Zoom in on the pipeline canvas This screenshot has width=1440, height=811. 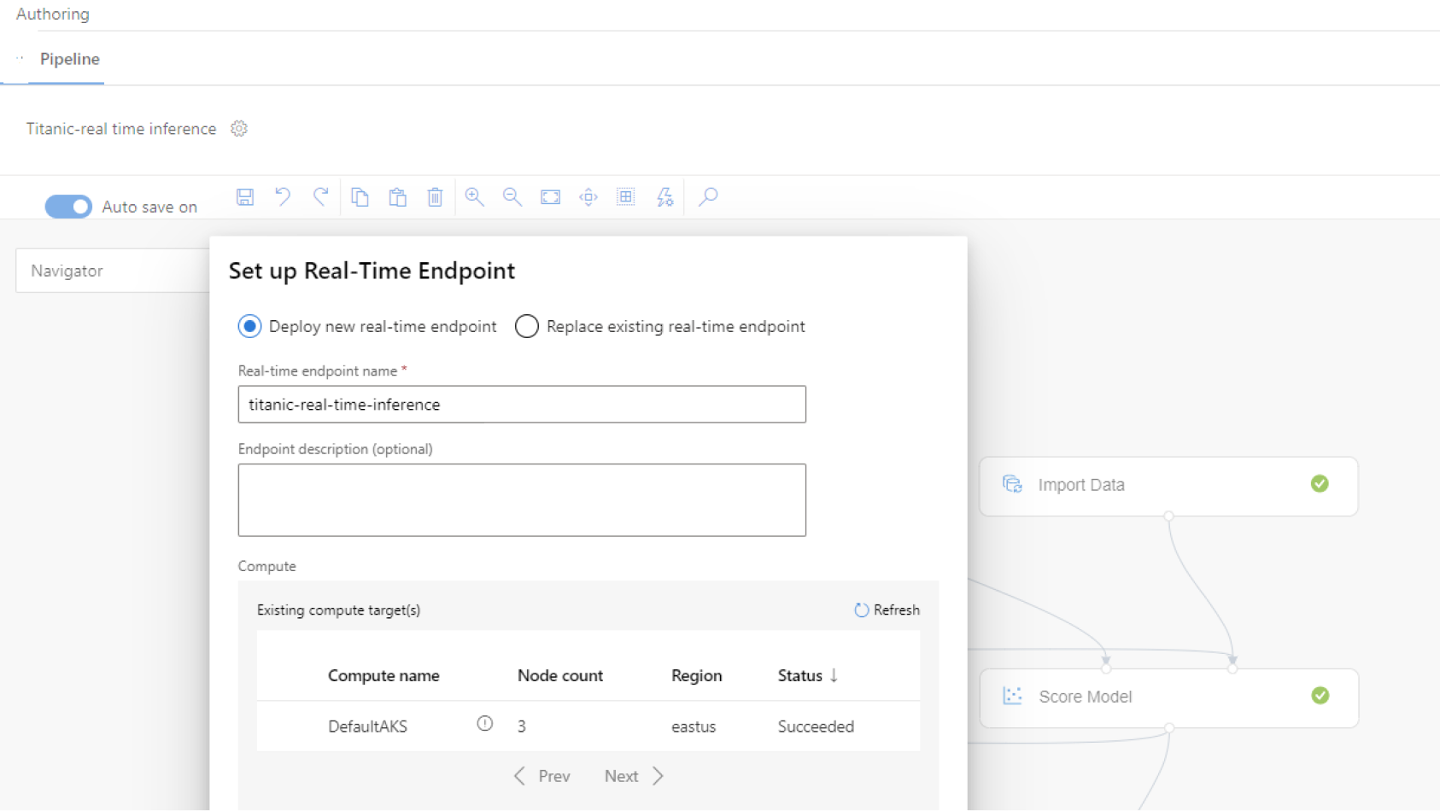tap(474, 197)
